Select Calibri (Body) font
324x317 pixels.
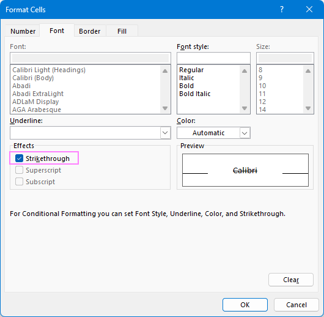pos(33,78)
